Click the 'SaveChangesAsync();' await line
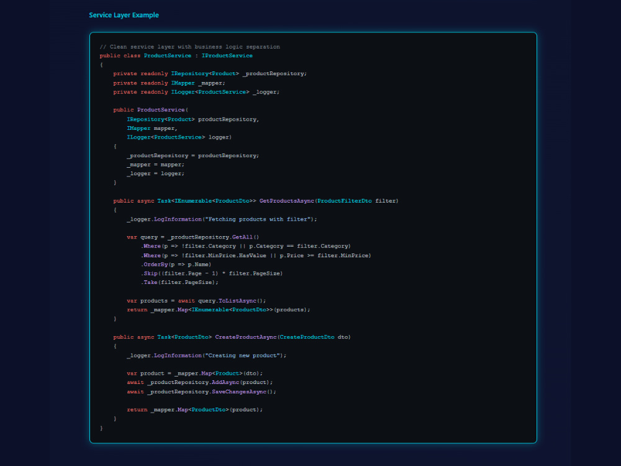Viewport: 621px width, 466px height. [201, 392]
